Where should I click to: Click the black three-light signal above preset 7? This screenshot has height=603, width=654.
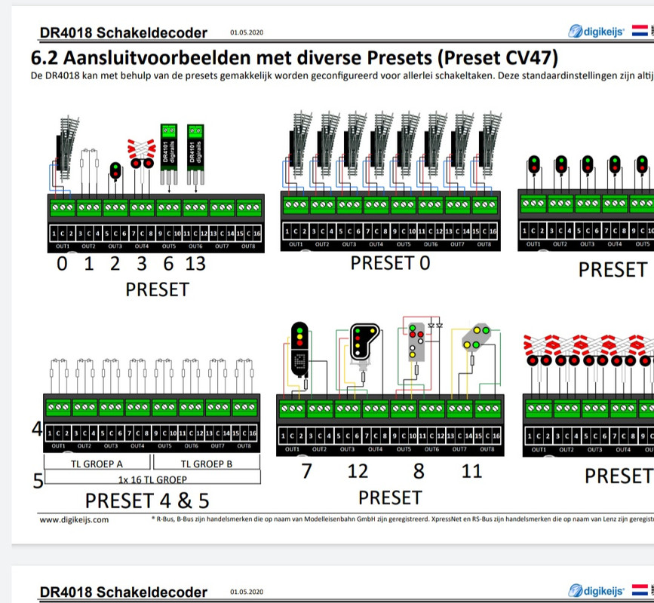point(300,349)
